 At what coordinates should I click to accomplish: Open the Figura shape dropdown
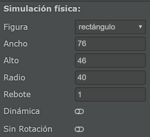[110, 27]
